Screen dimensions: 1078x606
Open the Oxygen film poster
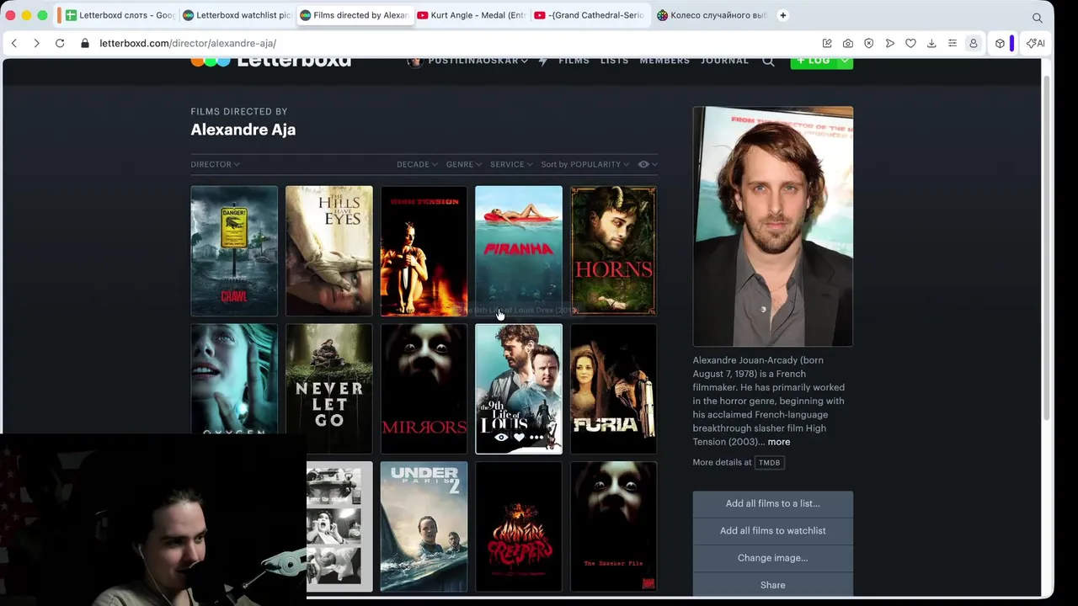234,379
